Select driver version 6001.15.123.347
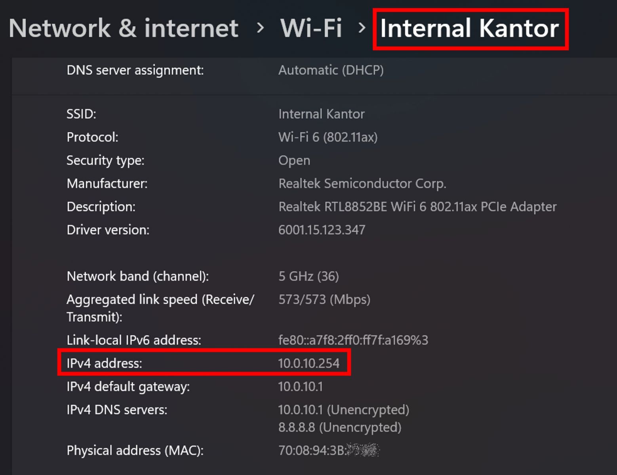 [322, 230]
